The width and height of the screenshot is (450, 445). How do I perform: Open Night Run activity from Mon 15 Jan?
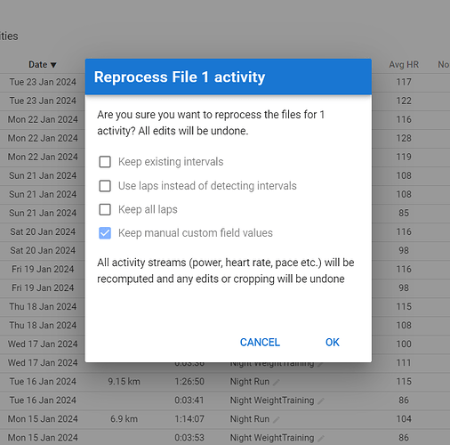click(250, 419)
